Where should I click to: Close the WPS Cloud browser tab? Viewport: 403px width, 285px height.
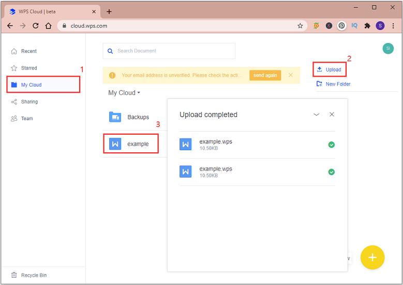pos(94,11)
